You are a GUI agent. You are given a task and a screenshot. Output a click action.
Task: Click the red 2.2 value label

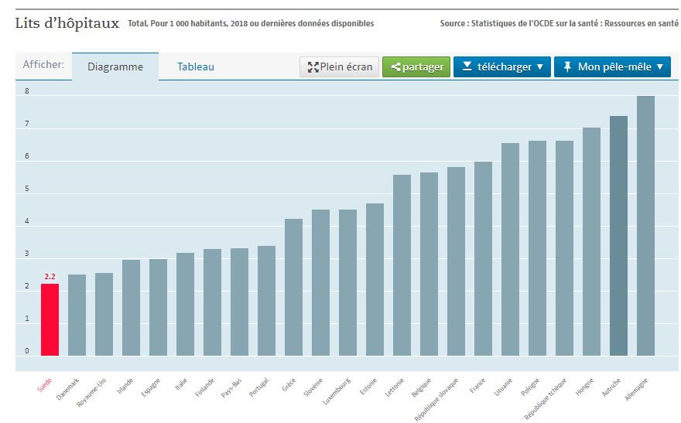click(x=50, y=276)
